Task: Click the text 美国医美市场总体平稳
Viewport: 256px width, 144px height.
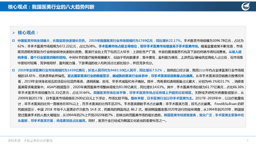Action: pos(109,93)
